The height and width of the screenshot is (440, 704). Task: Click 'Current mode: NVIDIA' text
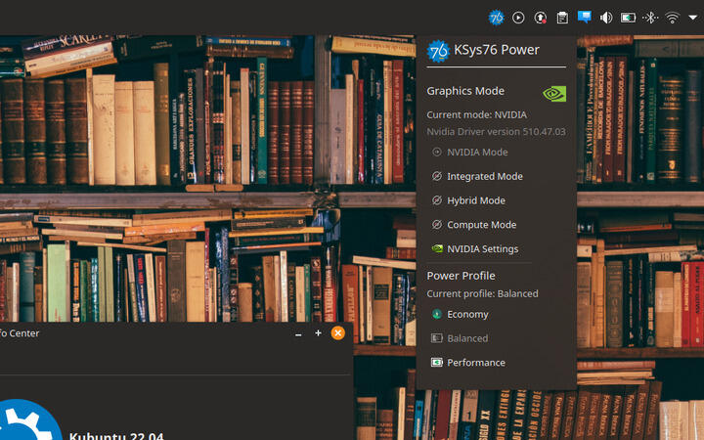[x=477, y=115]
